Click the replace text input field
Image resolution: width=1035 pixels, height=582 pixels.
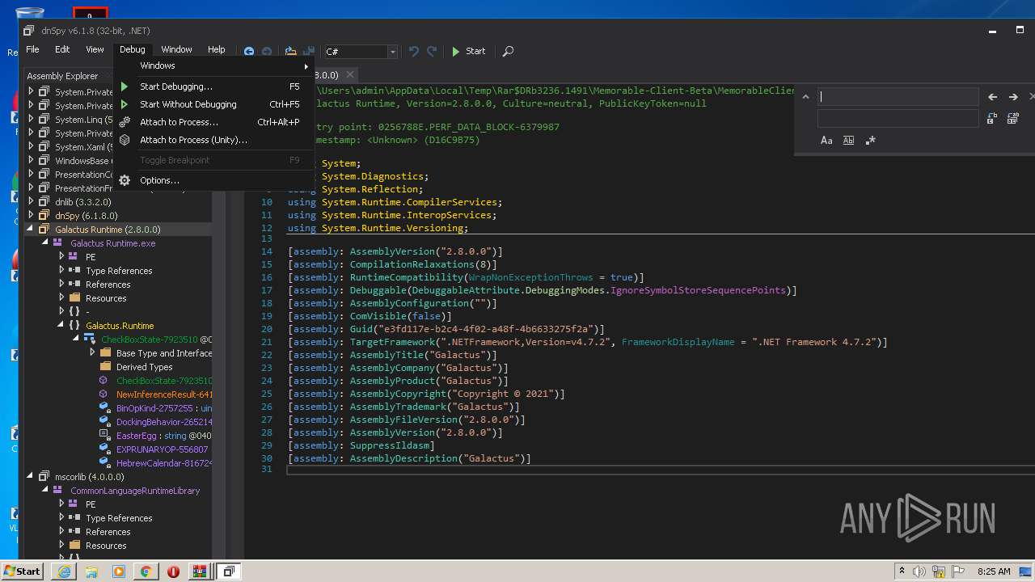click(898, 118)
